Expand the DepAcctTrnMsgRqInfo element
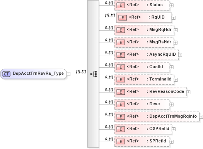The height and width of the screenshot is (149, 203). point(201,117)
